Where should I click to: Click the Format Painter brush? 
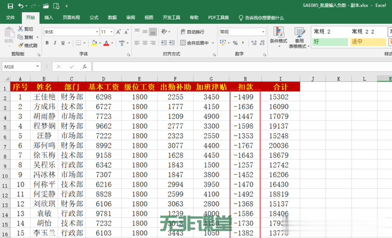tap(20, 45)
